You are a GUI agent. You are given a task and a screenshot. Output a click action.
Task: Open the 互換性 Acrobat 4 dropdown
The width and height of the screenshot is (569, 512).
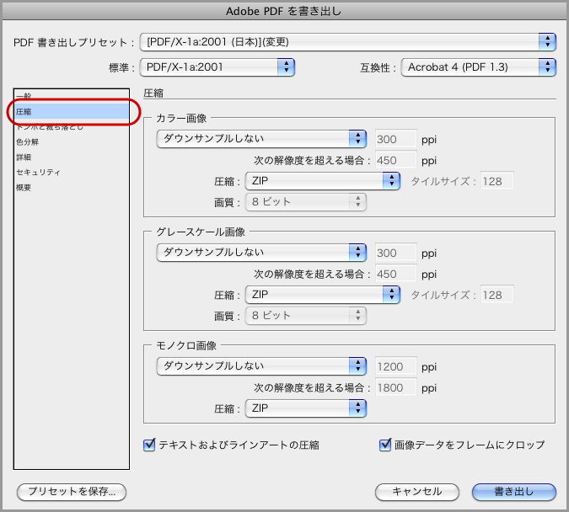pos(478,67)
